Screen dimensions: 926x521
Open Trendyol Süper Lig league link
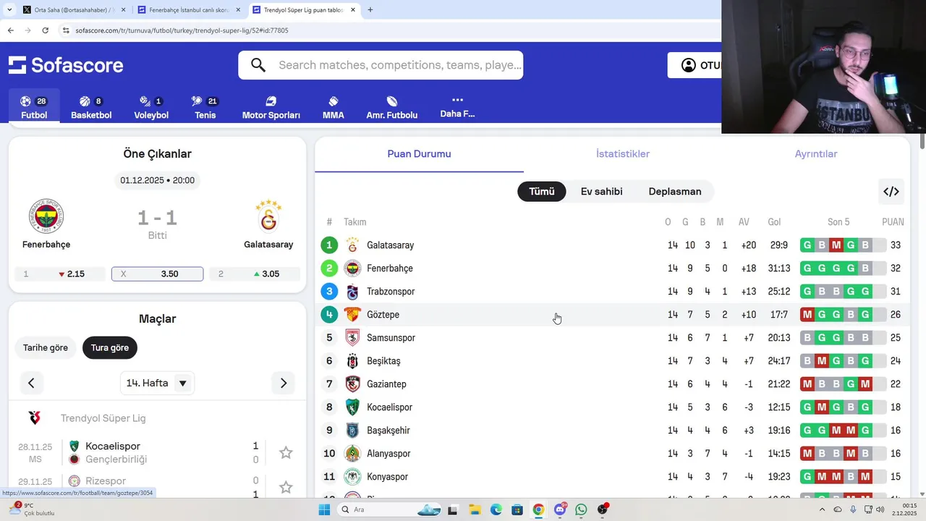click(103, 418)
